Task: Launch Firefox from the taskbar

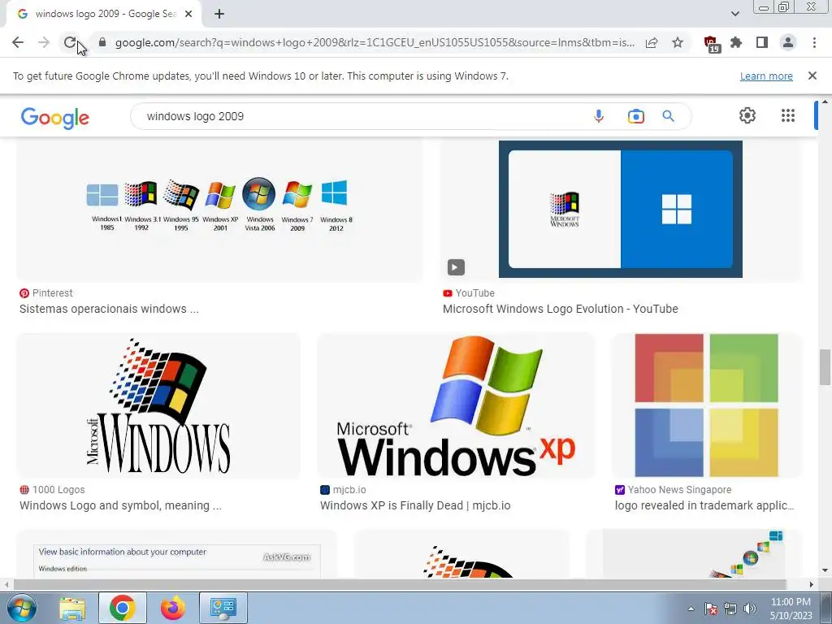Action: pyautogui.click(x=172, y=608)
